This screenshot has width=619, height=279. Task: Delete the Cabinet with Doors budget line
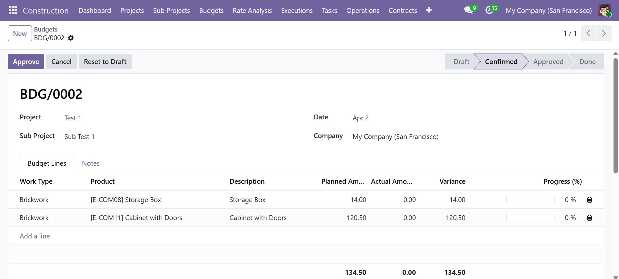click(x=589, y=218)
